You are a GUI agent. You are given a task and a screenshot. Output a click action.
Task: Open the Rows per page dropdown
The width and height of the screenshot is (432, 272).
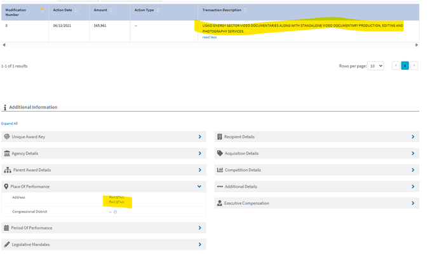376,65
